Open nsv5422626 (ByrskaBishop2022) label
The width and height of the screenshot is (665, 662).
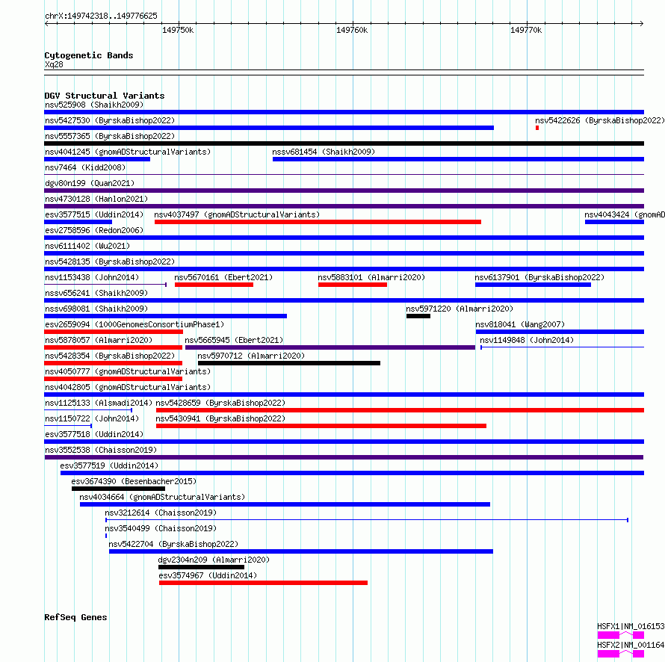[600, 120]
